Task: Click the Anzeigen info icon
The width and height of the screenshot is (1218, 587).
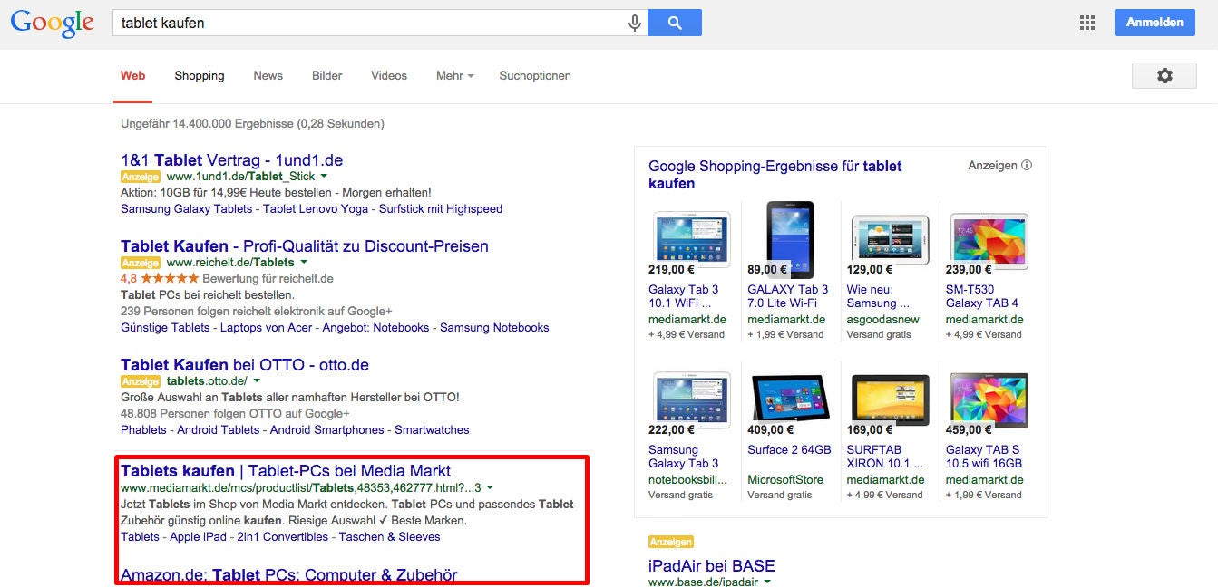Action: (x=1027, y=166)
